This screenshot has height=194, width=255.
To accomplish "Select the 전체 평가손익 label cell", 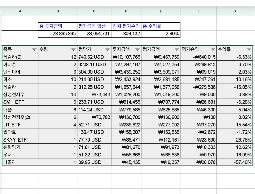I will pos(126,26).
